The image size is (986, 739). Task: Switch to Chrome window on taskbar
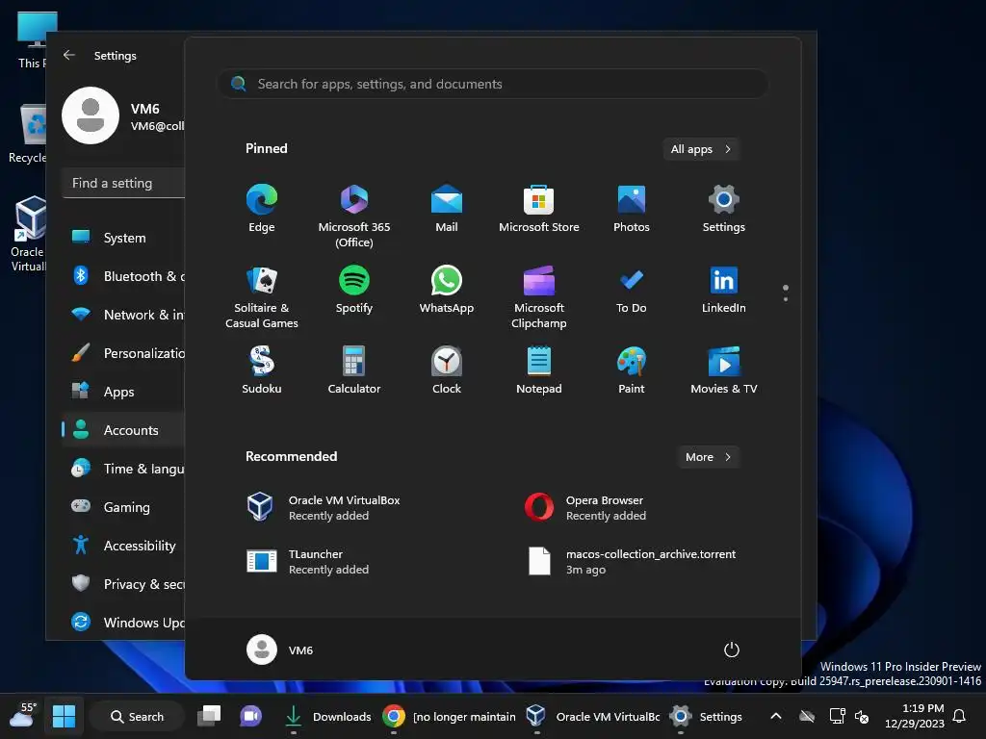(x=449, y=716)
